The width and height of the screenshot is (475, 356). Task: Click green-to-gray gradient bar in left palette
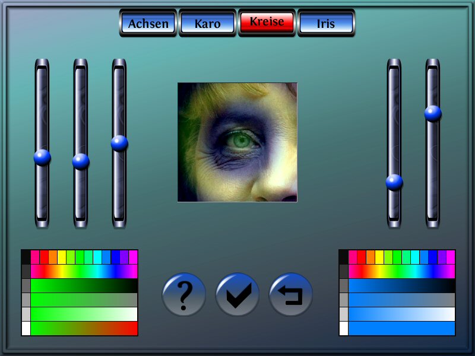84,300
